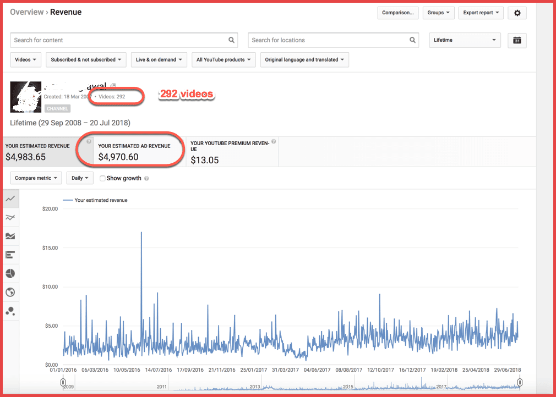Viewport: 556px width, 397px height.
Task: Expand the Lifetime date range dropdown
Action: (465, 40)
